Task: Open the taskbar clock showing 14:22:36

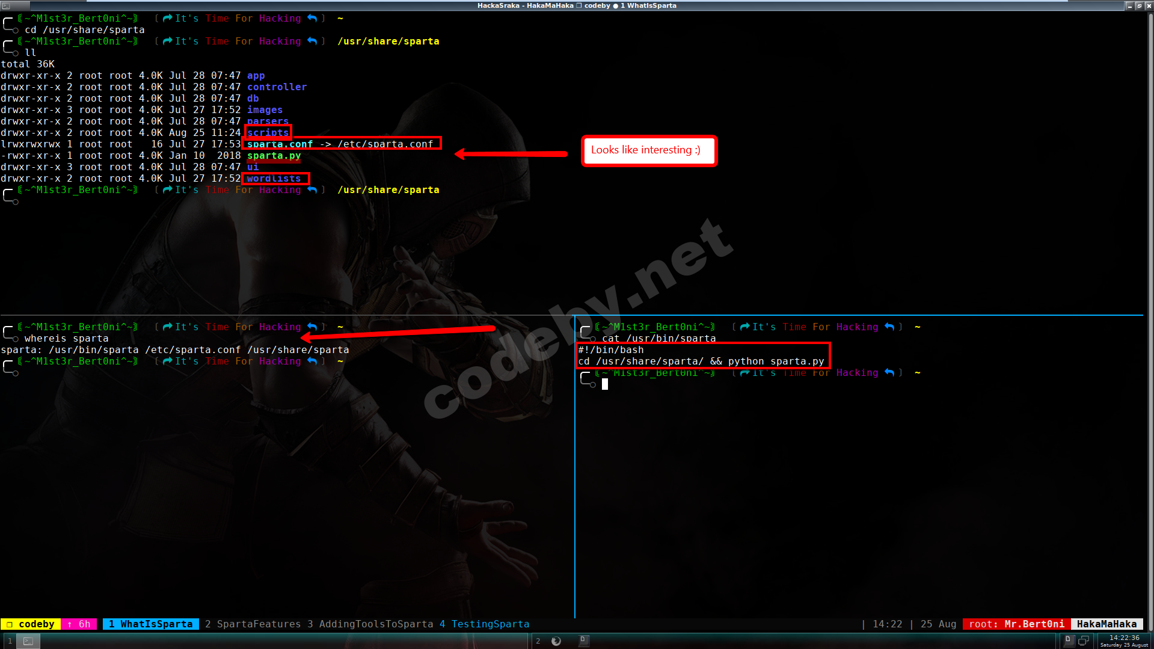Action: [1124, 641]
